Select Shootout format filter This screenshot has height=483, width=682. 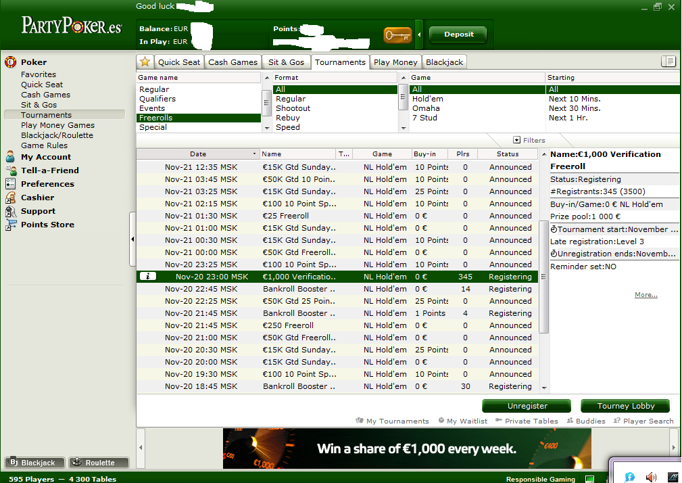(x=335, y=108)
